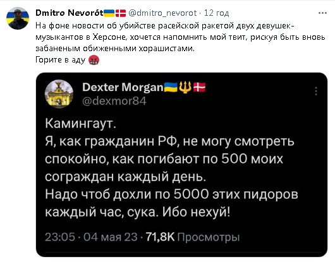
Task: Click the Danish flag emoji beside Dexter Morgan
Action: click(x=200, y=88)
